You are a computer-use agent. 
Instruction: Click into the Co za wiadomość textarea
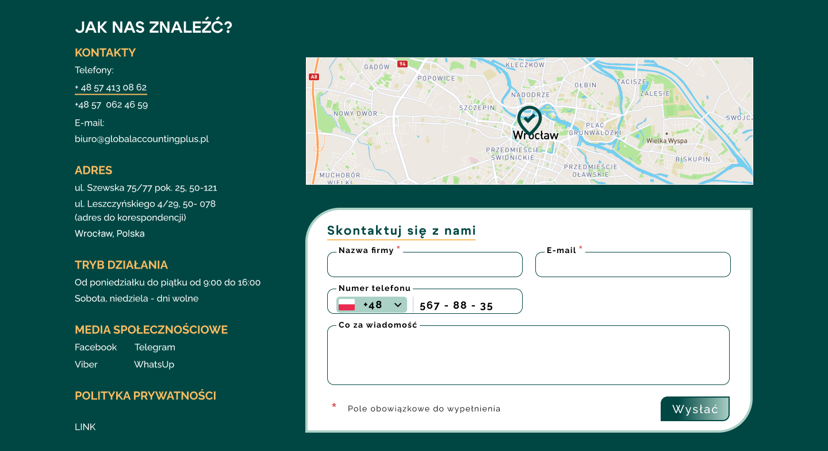pyautogui.click(x=528, y=355)
